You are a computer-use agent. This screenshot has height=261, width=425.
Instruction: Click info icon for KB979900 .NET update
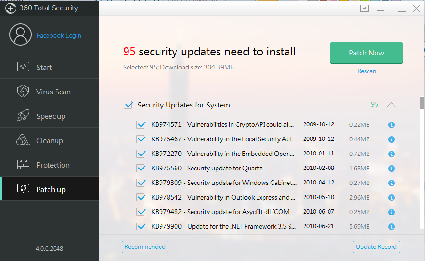[391, 227]
